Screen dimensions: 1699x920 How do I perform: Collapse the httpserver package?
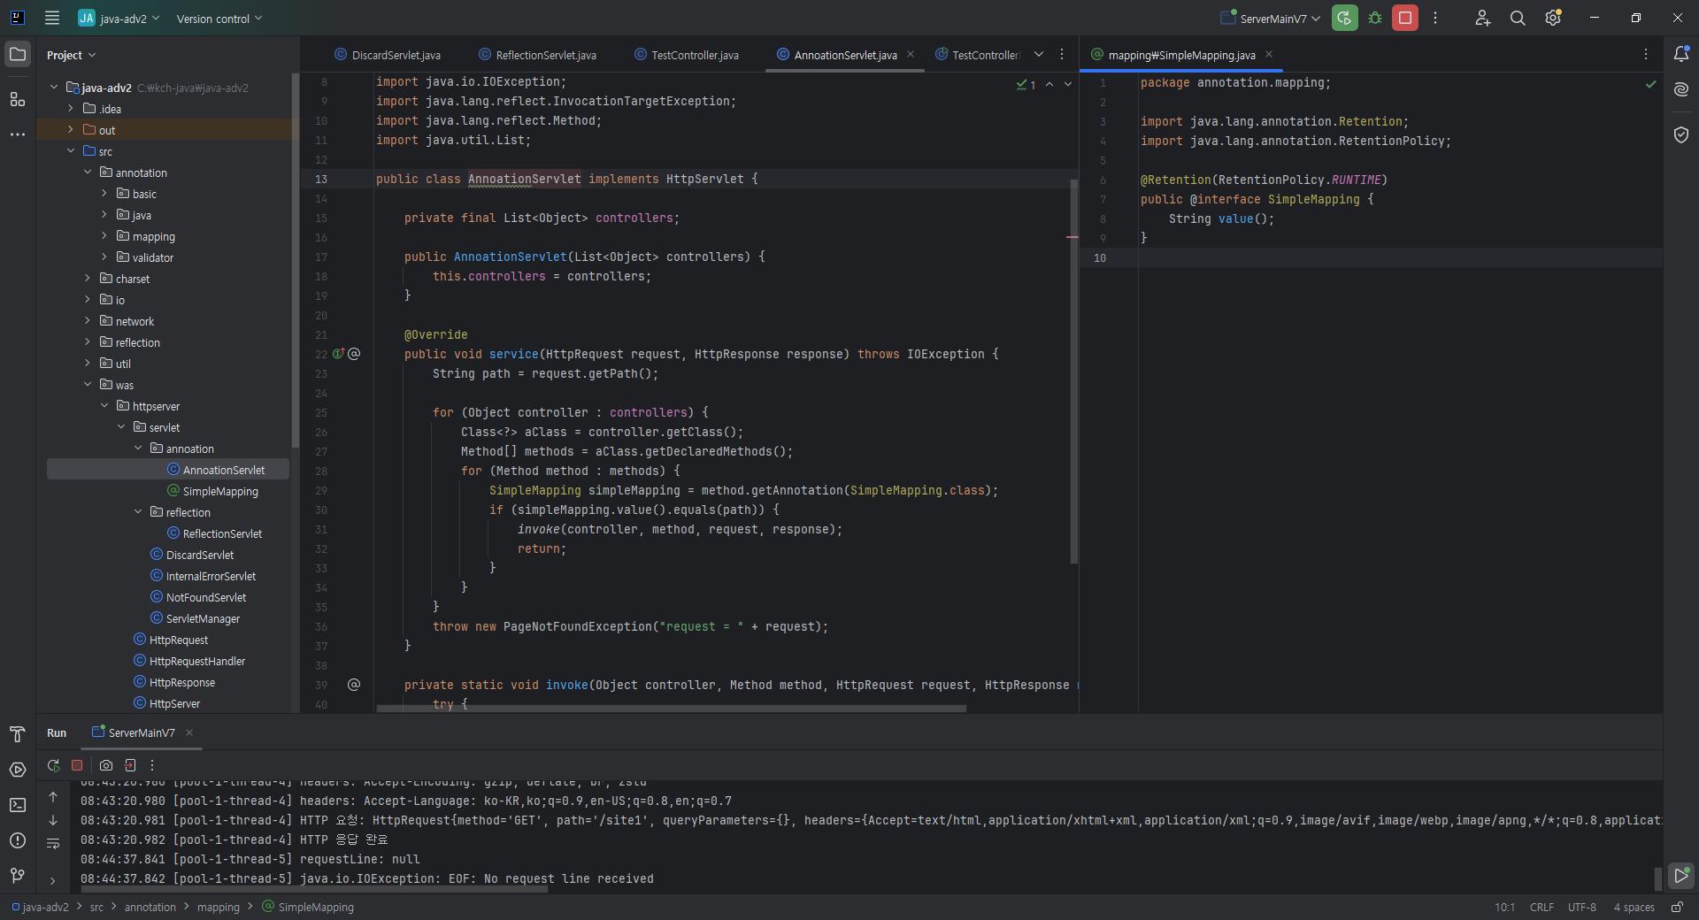pos(104,406)
